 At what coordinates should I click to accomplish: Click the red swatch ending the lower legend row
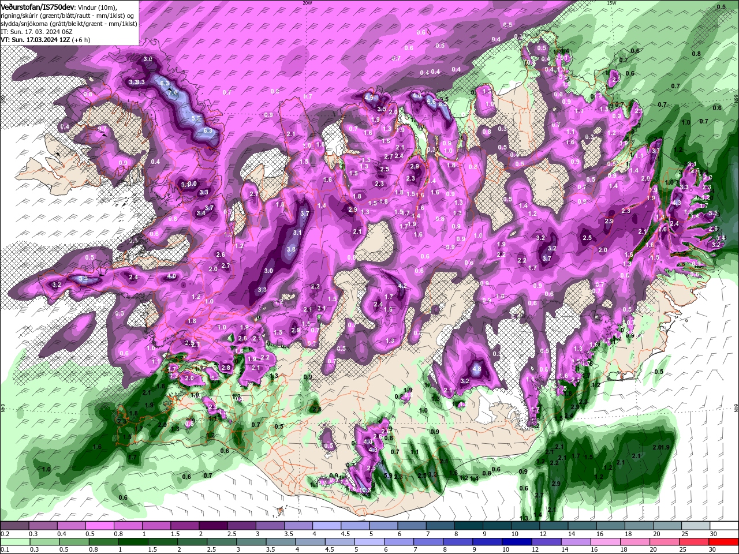point(723,541)
